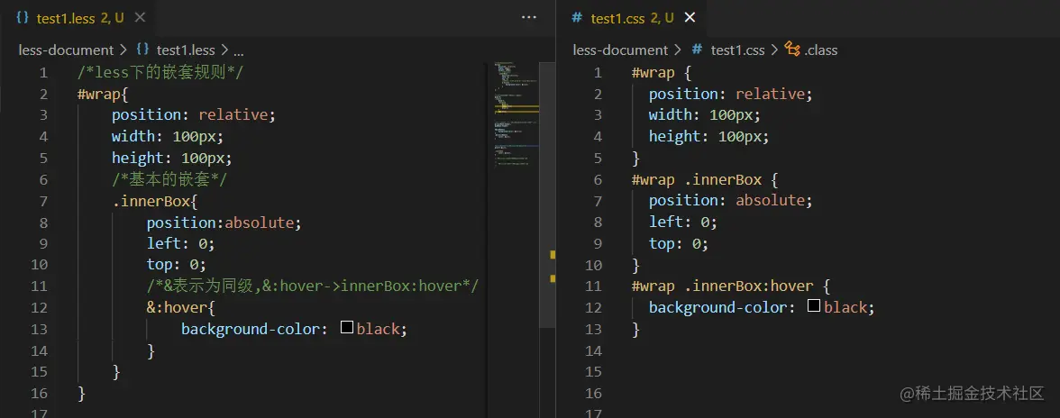Click &:hover{ selector in less file
Screen dimensions: 1060x418
coord(180,308)
